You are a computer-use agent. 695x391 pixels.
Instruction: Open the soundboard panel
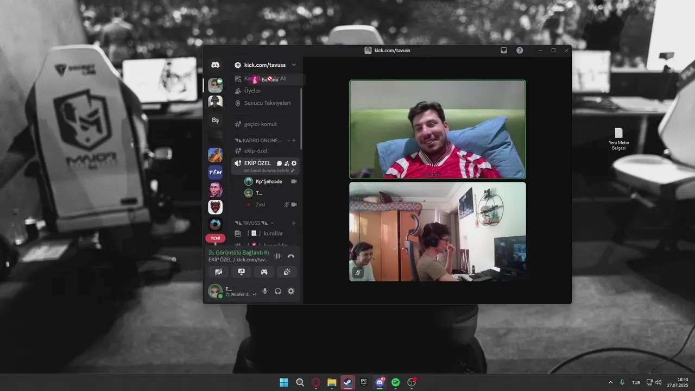point(287,272)
